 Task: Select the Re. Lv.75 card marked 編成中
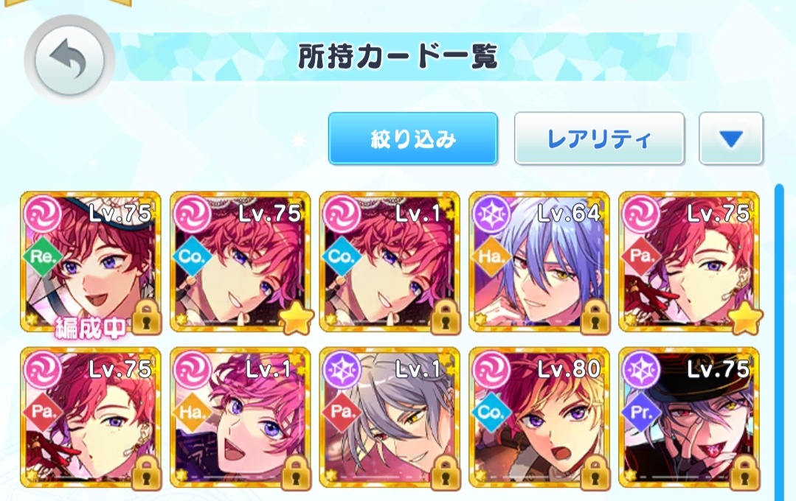91,262
